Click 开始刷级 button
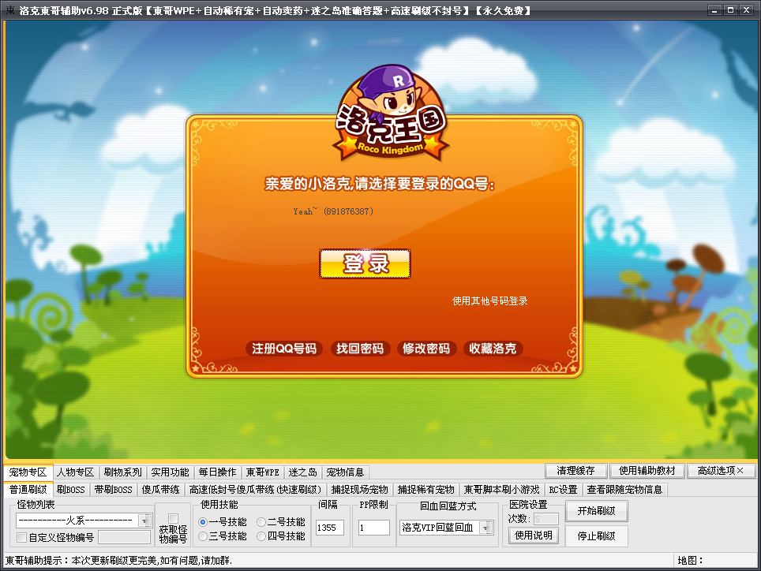Image resolution: width=761 pixels, height=571 pixels. click(x=597, y=511)
